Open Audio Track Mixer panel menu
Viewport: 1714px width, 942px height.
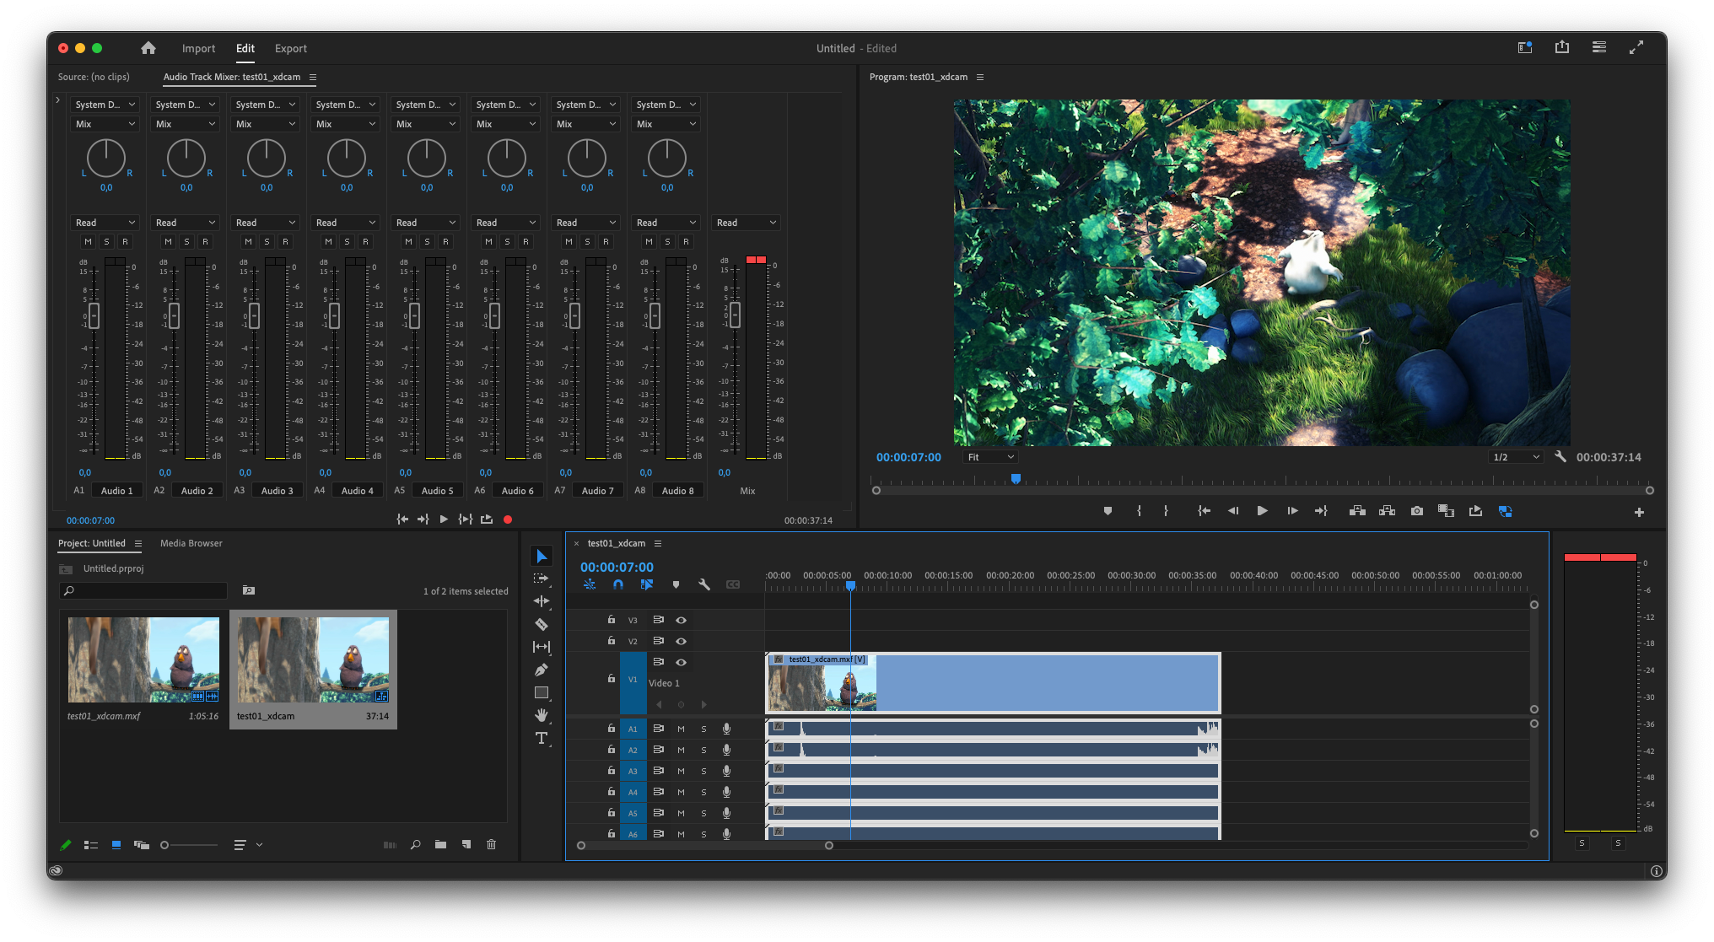click(x=313, y=77)
